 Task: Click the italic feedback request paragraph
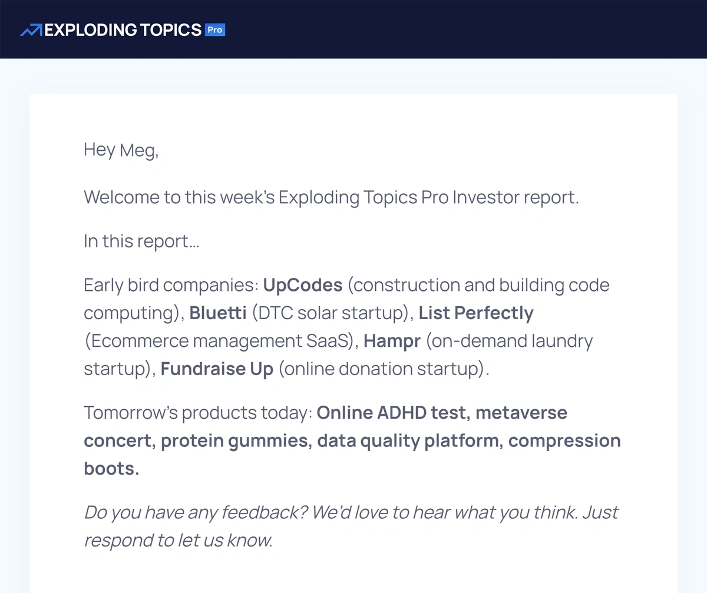pyautogui.click(x=351, y=526)
